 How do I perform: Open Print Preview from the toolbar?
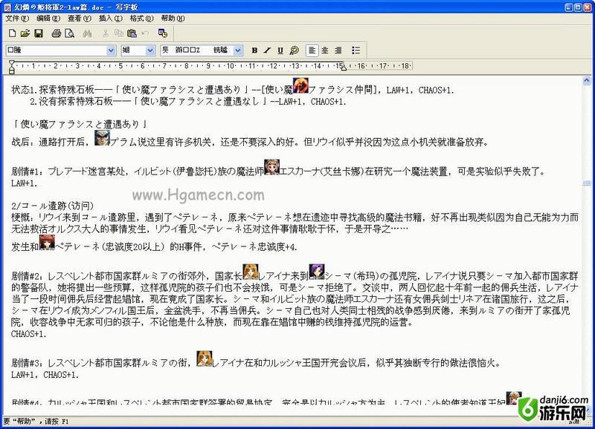click(70, 33)
